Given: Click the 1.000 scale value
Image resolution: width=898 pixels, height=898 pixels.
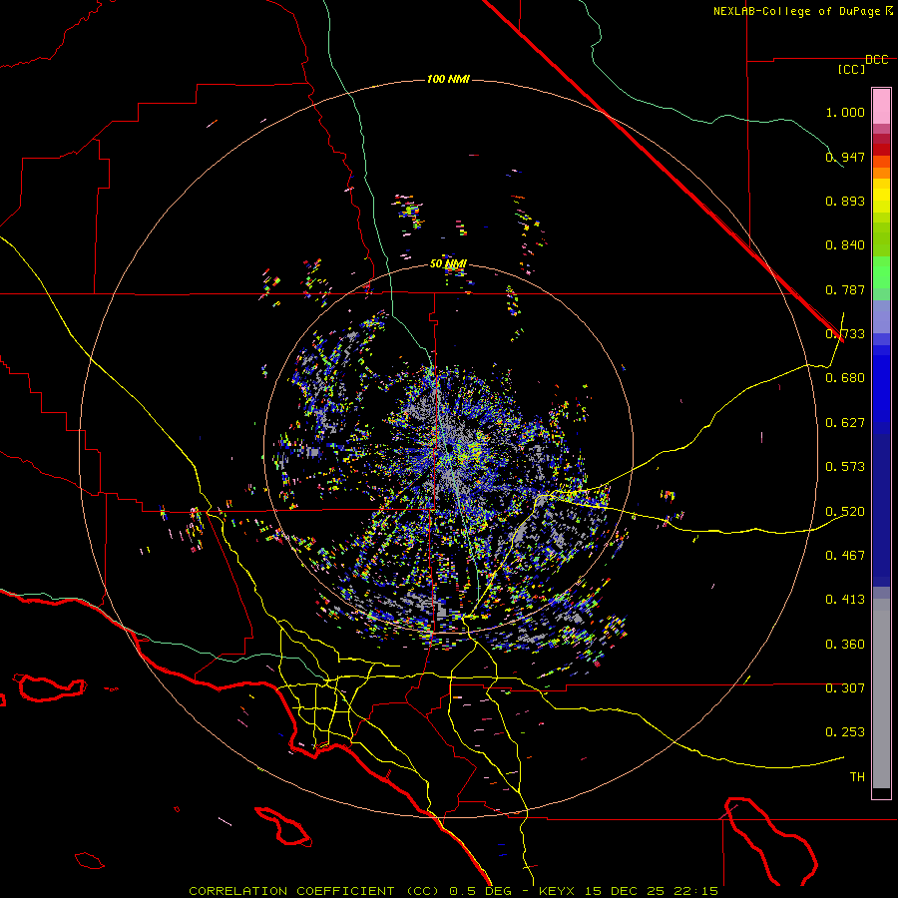Looking at the screenshot, I should 845,112.
